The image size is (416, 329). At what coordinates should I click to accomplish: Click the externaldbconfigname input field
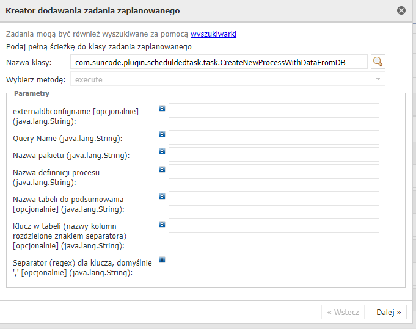pyautogui.click(x=274, y=110)
